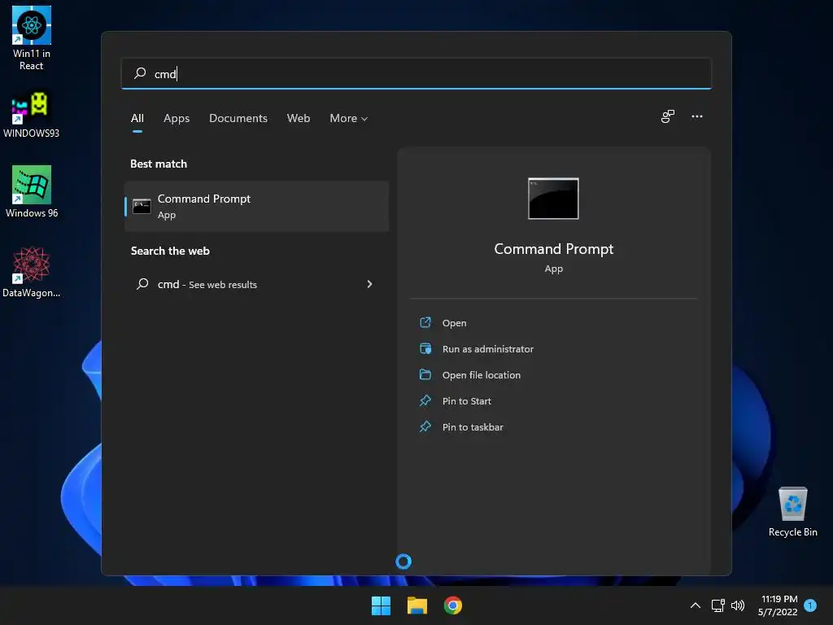Open the clock showing 11:19 PM
Image resolution: width=833 pixels, height=625 pixels.
pos(778,605)
